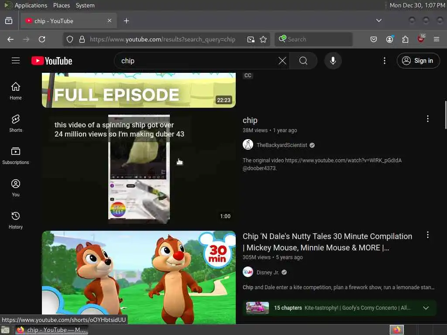Viewport: 447px width, 335px height.
Task: Click the Firefox workspace icon in bottom panel
Action: pos(397,330)
